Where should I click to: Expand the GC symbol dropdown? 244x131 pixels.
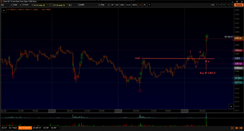(x=7, y=5)
